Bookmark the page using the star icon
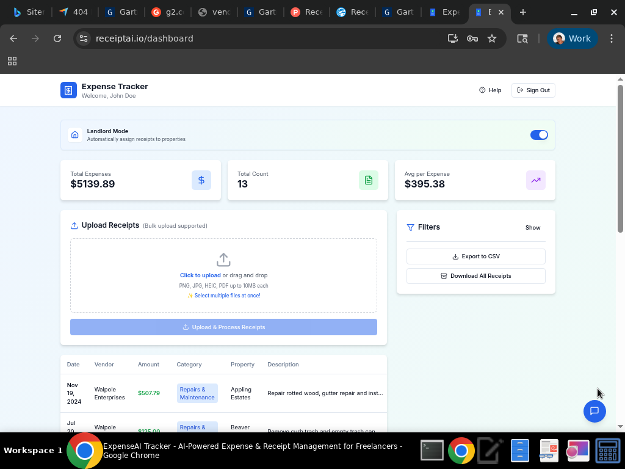 [x=493, y=38]
